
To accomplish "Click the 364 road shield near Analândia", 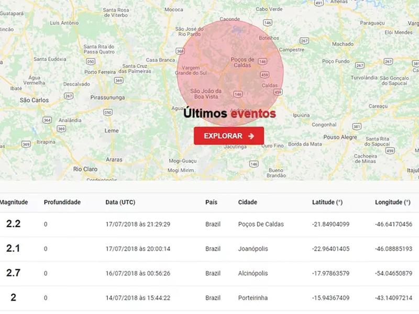I will click(47, 120).
